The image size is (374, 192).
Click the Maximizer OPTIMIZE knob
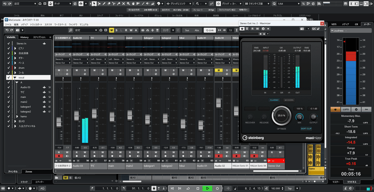(281, 116)
